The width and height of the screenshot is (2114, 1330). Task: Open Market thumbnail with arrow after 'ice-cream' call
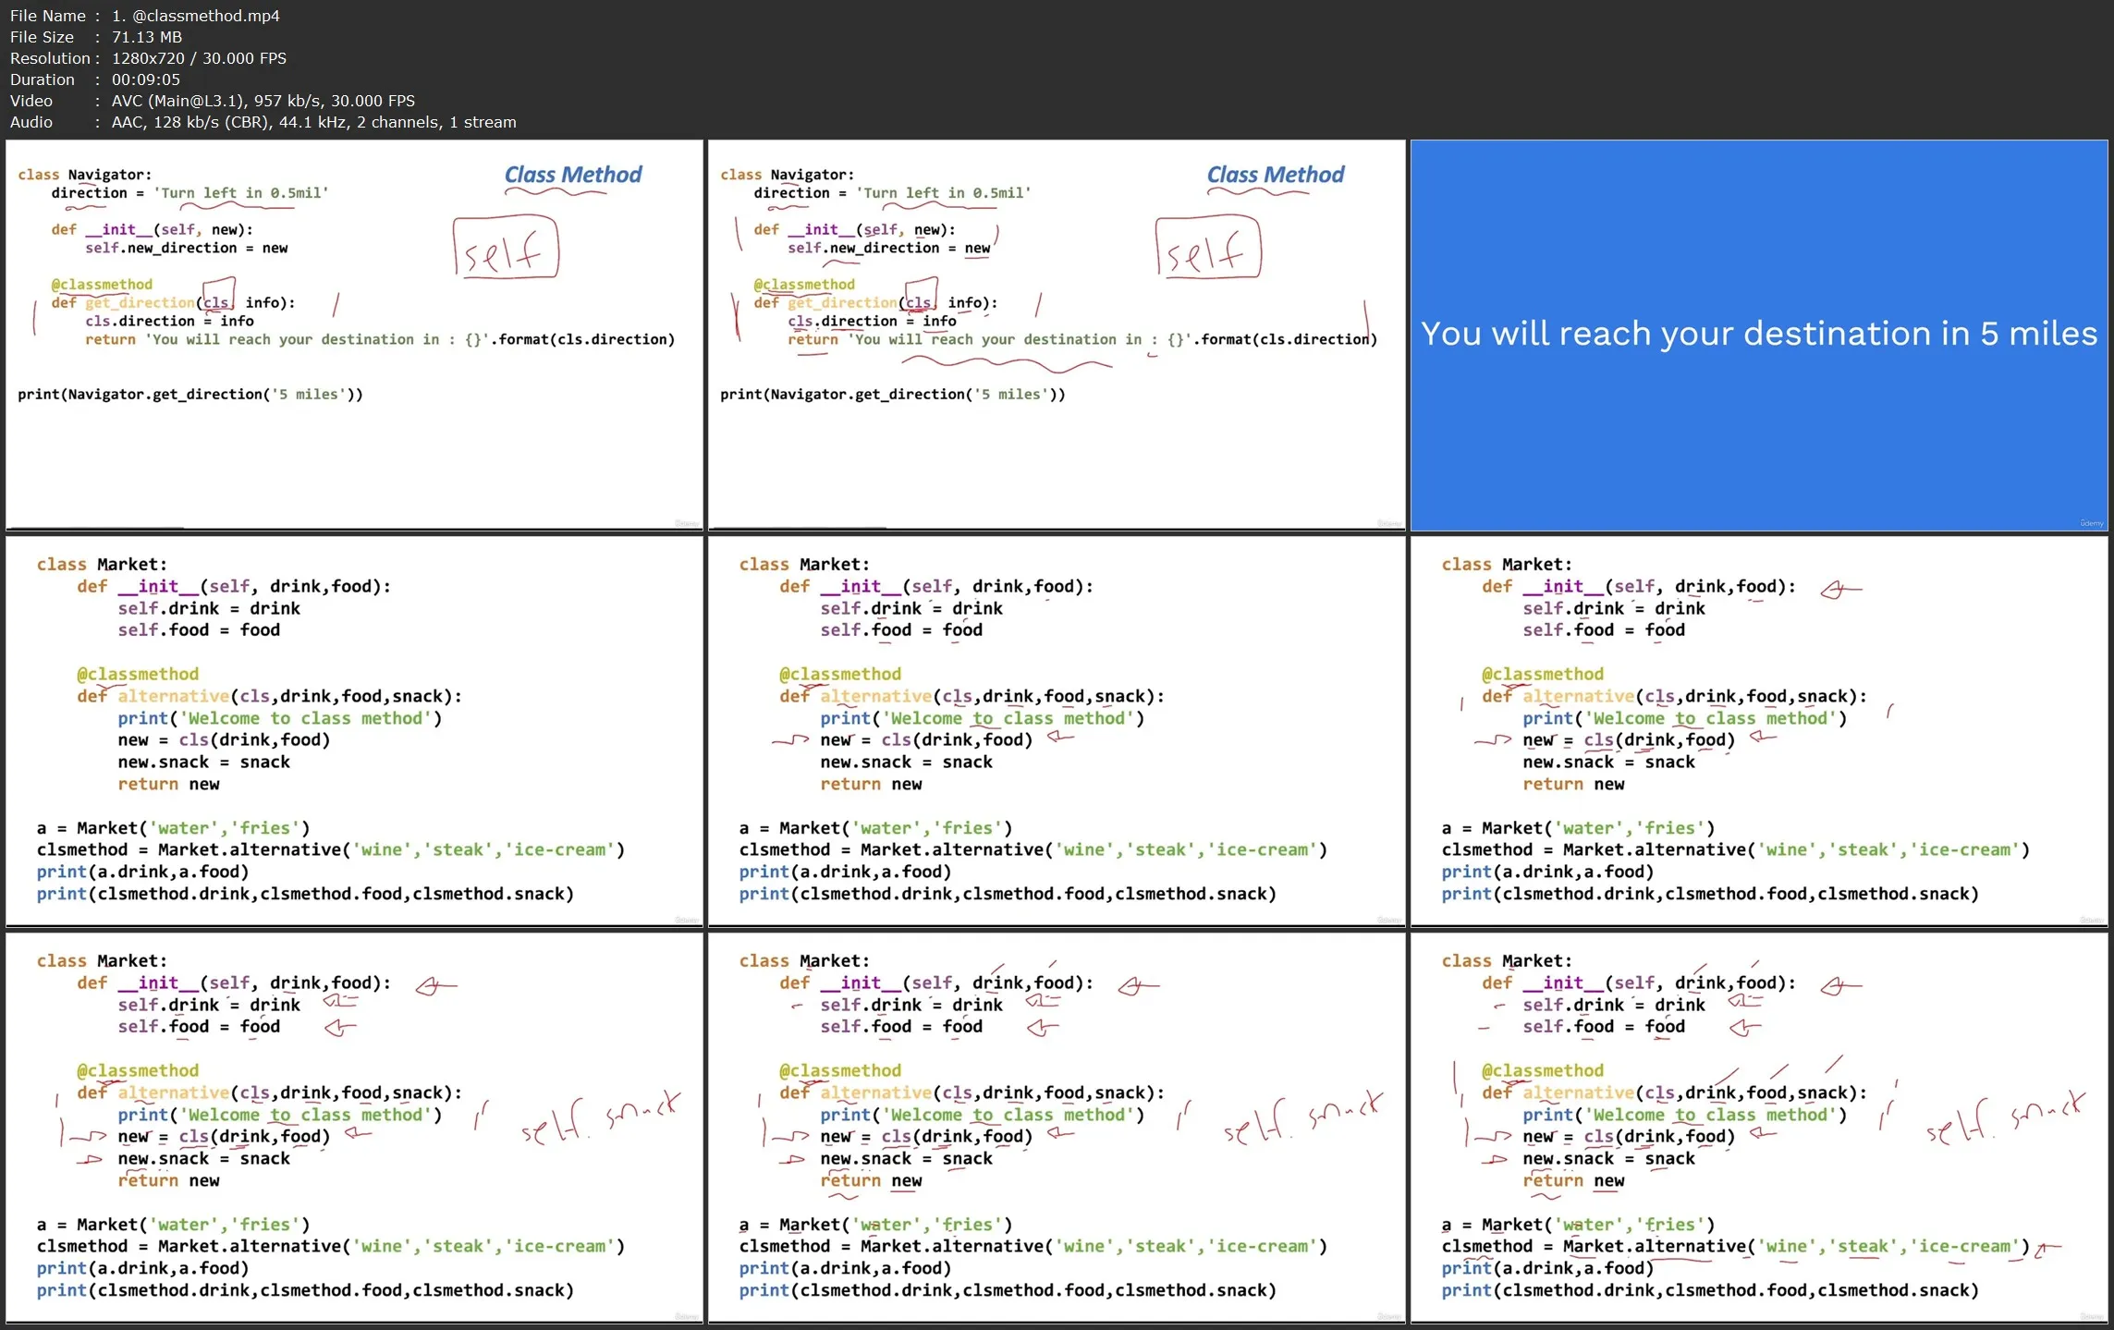(x=1759, y=1128)
